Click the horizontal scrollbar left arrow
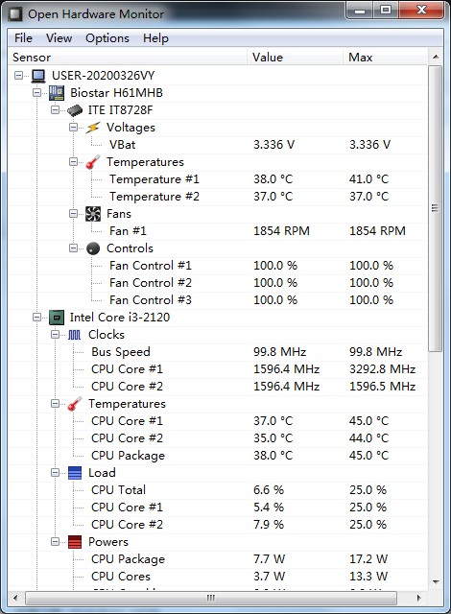Viewport: 451px width, 614px height. click(15, 598)
